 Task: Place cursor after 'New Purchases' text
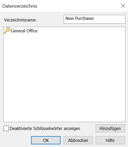[94, 18]
